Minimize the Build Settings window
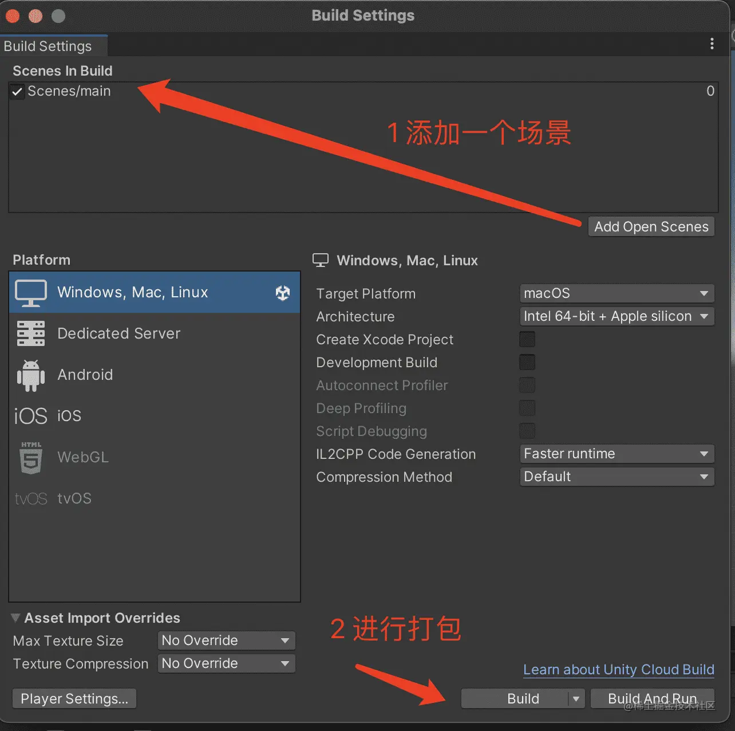 [35, 16]
